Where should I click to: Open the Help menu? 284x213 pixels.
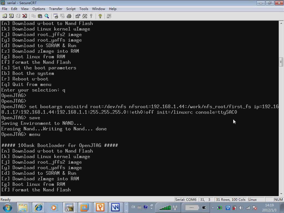tap(113, 9)
